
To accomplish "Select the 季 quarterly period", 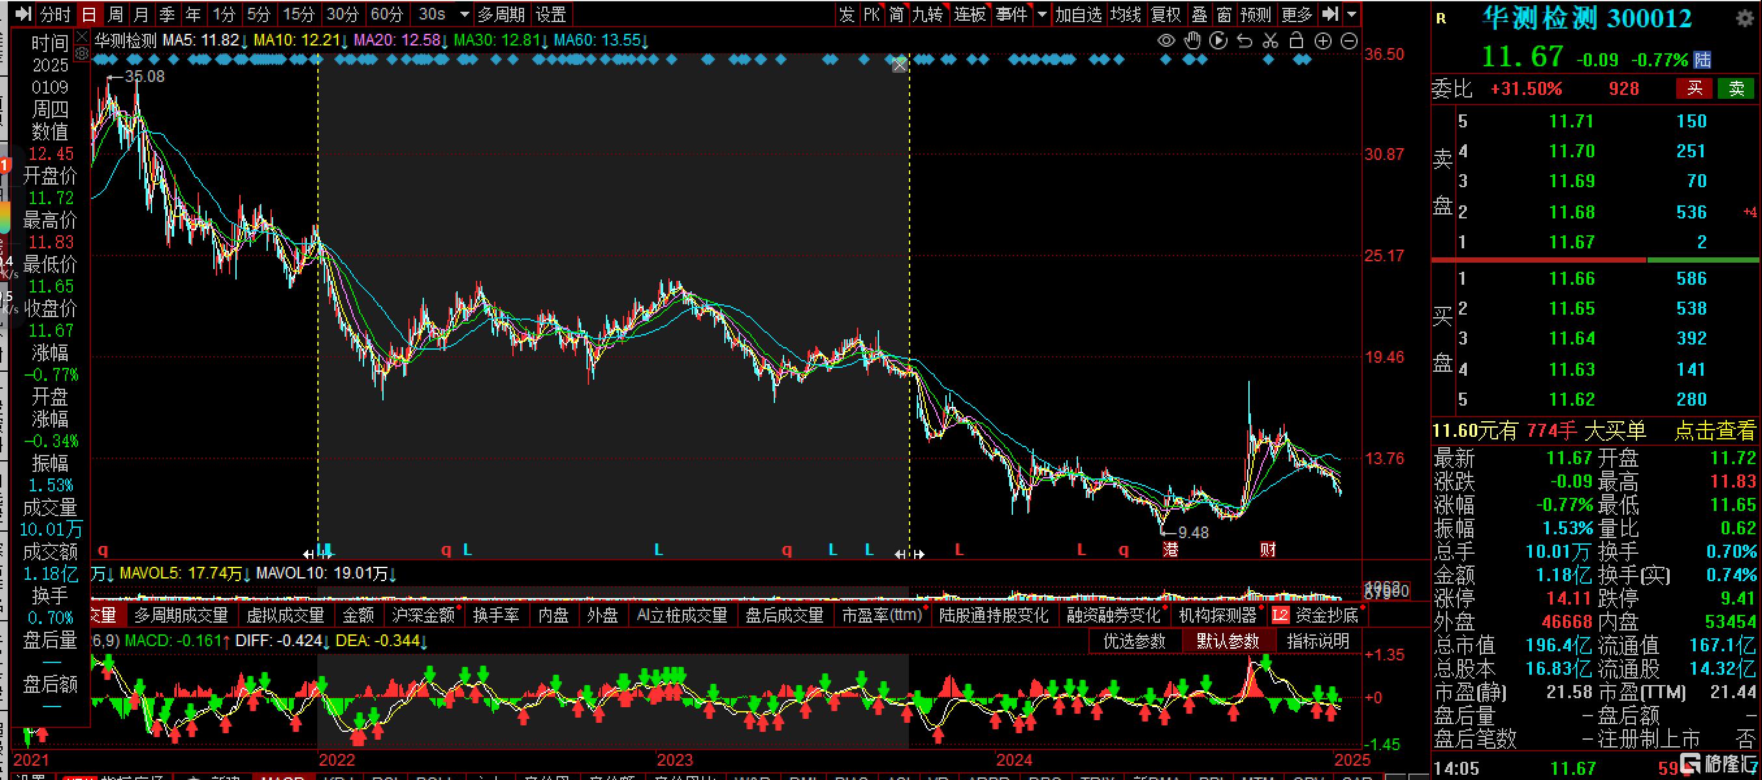I will point(167,14).
